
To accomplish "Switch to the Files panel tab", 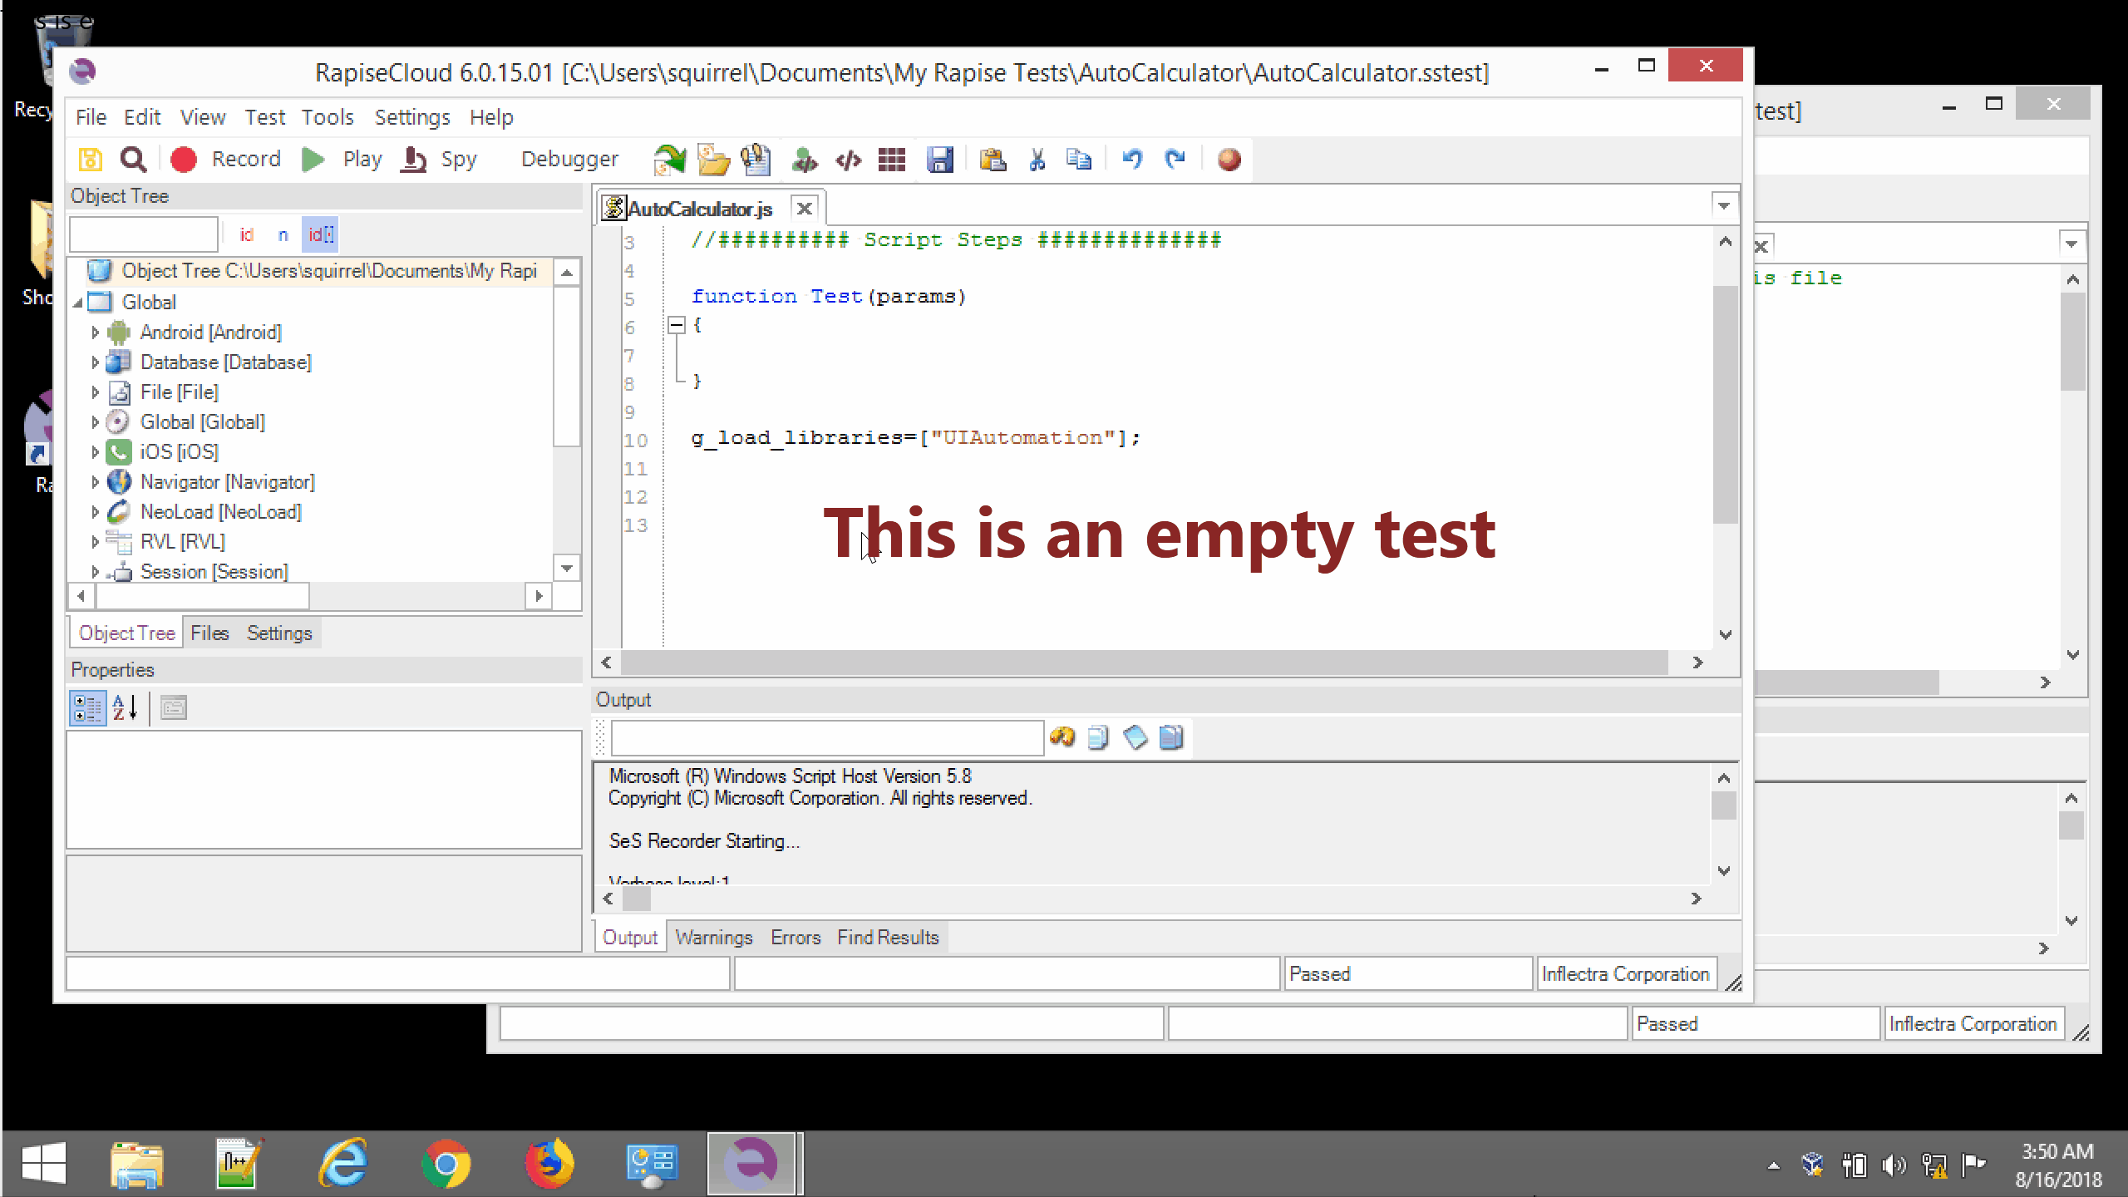I will tap(209, 633).
